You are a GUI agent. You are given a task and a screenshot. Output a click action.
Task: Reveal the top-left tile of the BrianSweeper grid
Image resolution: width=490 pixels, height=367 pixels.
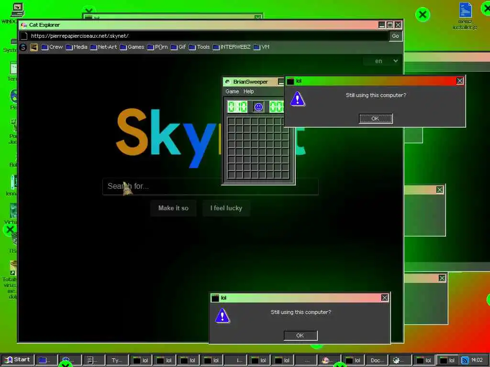(232, 121)
